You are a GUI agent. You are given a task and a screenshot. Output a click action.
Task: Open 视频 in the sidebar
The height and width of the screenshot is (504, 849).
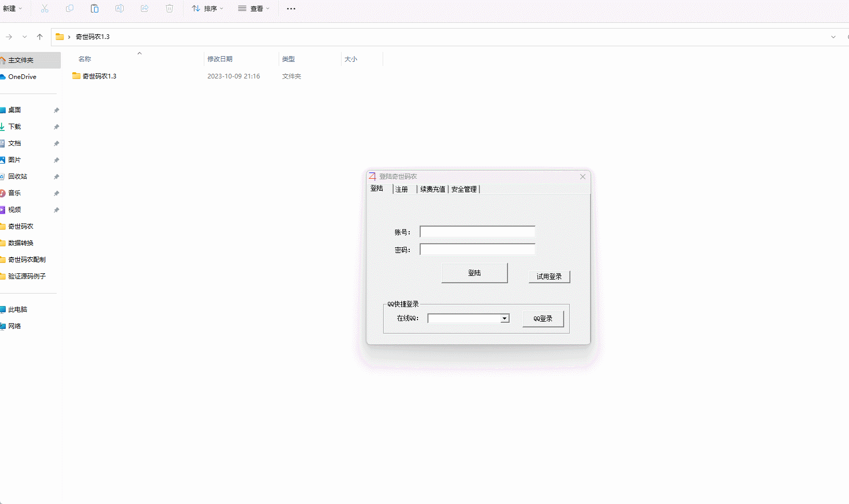15,210
